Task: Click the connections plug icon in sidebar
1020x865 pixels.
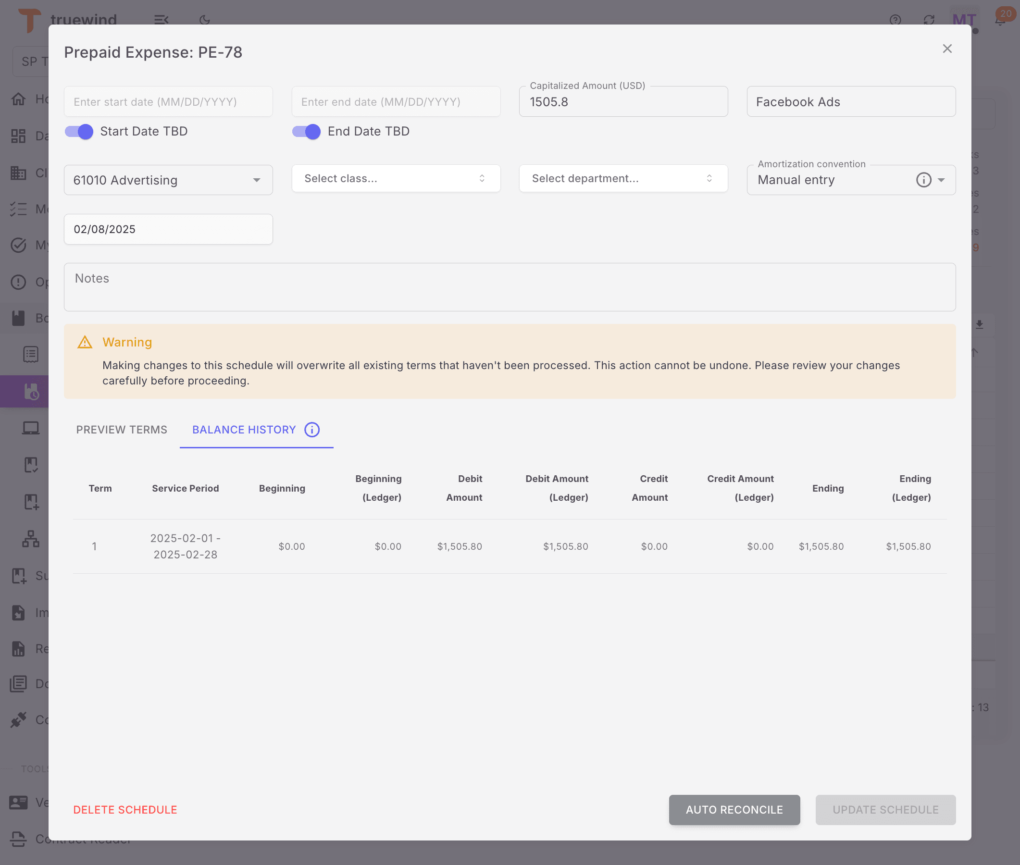Action: click(x=19, y=719)
